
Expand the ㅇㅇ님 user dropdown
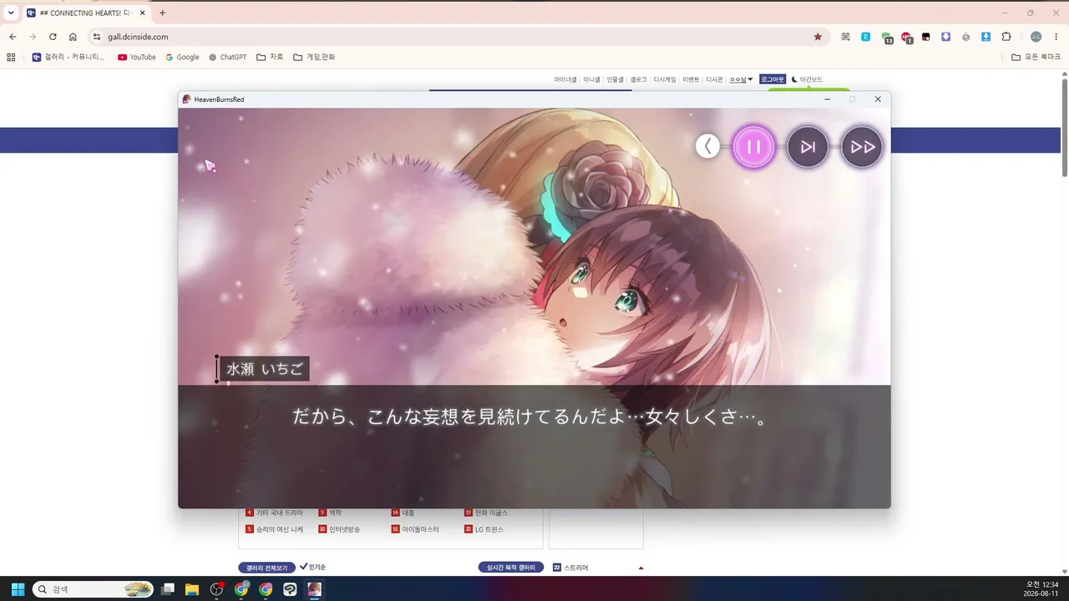742,79
